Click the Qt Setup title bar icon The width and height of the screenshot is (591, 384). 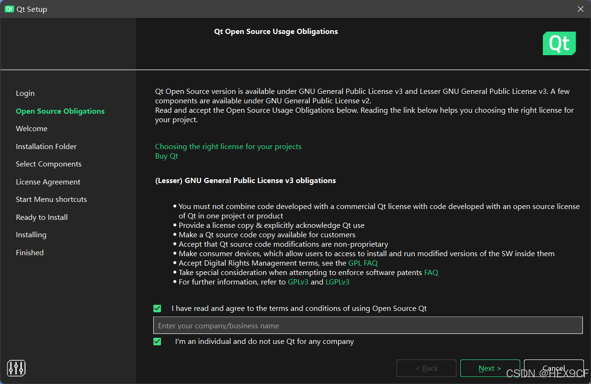[x=9, y=9]
